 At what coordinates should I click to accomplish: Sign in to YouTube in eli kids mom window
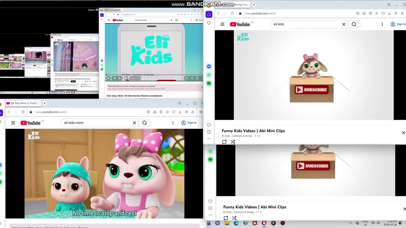coord(189,123)
